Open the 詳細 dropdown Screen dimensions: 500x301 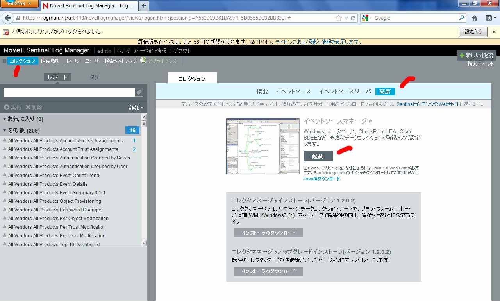point(136,107)
